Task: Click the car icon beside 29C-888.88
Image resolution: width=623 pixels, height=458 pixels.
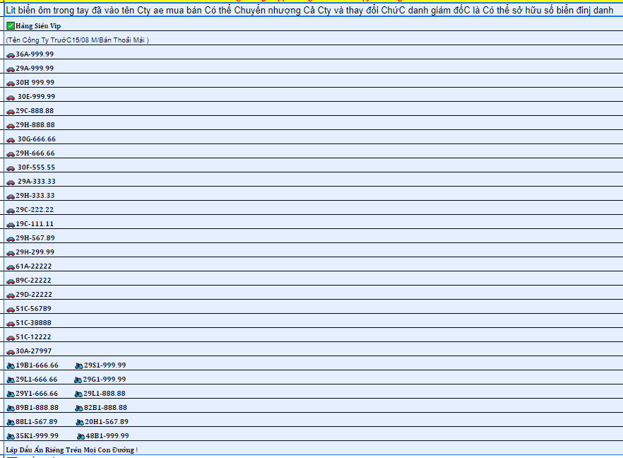Action: pyautogui.click(x=11, y=111)
